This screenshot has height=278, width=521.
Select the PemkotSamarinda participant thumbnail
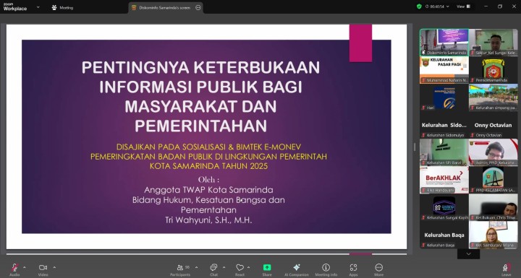[x=494, y=69]
